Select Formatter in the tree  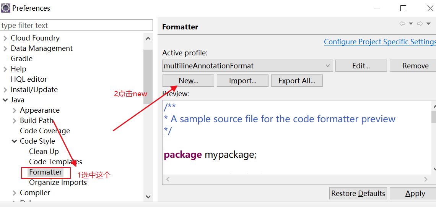46,172
